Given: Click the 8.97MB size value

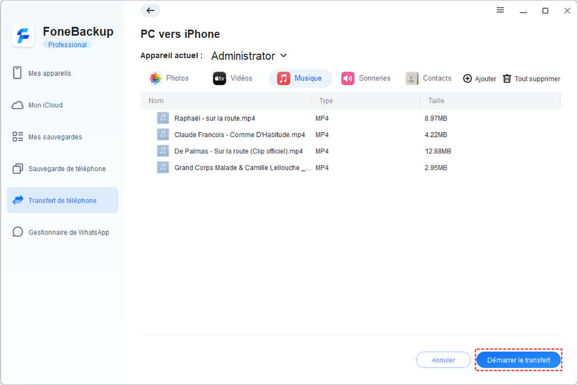Looking at the screenshot, I should point(436,118).
